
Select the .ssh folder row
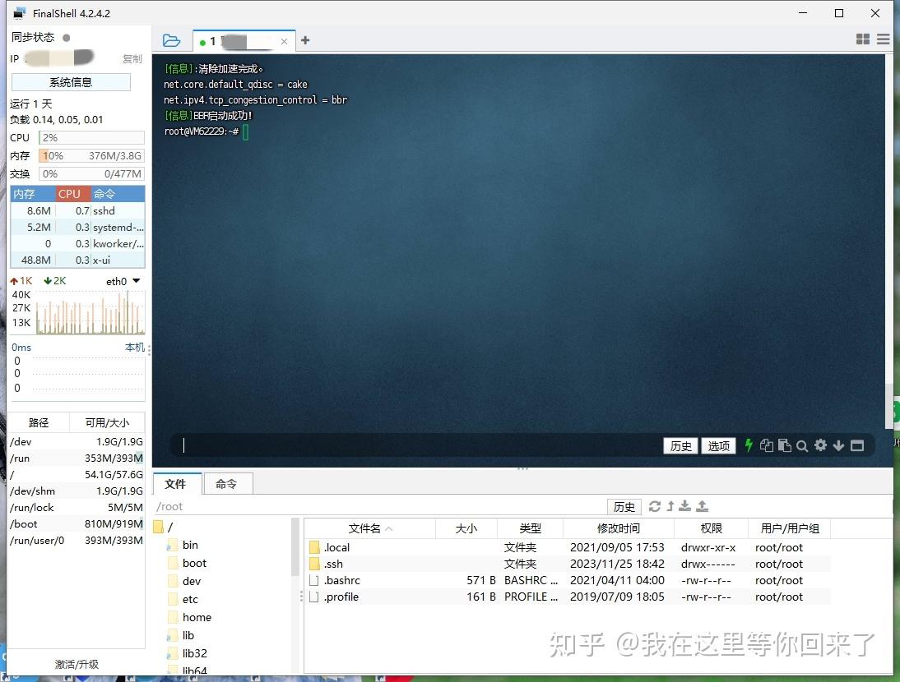(568, 564)
